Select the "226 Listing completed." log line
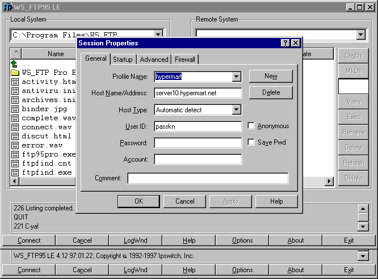378x279 pixels. [x=43, y=208]
